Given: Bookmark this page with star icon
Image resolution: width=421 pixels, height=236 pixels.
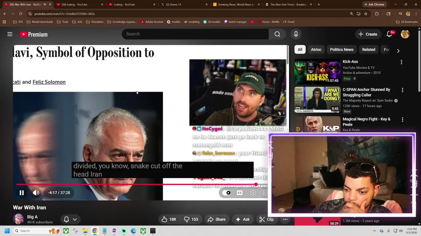Looking at the screenshot, I should click(x=366, y=14).
